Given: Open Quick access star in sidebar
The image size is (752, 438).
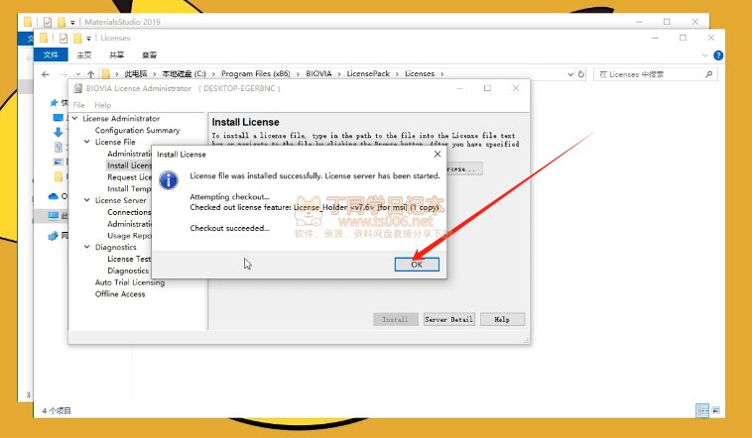Looking at the screenshot, I should (54, 102).
